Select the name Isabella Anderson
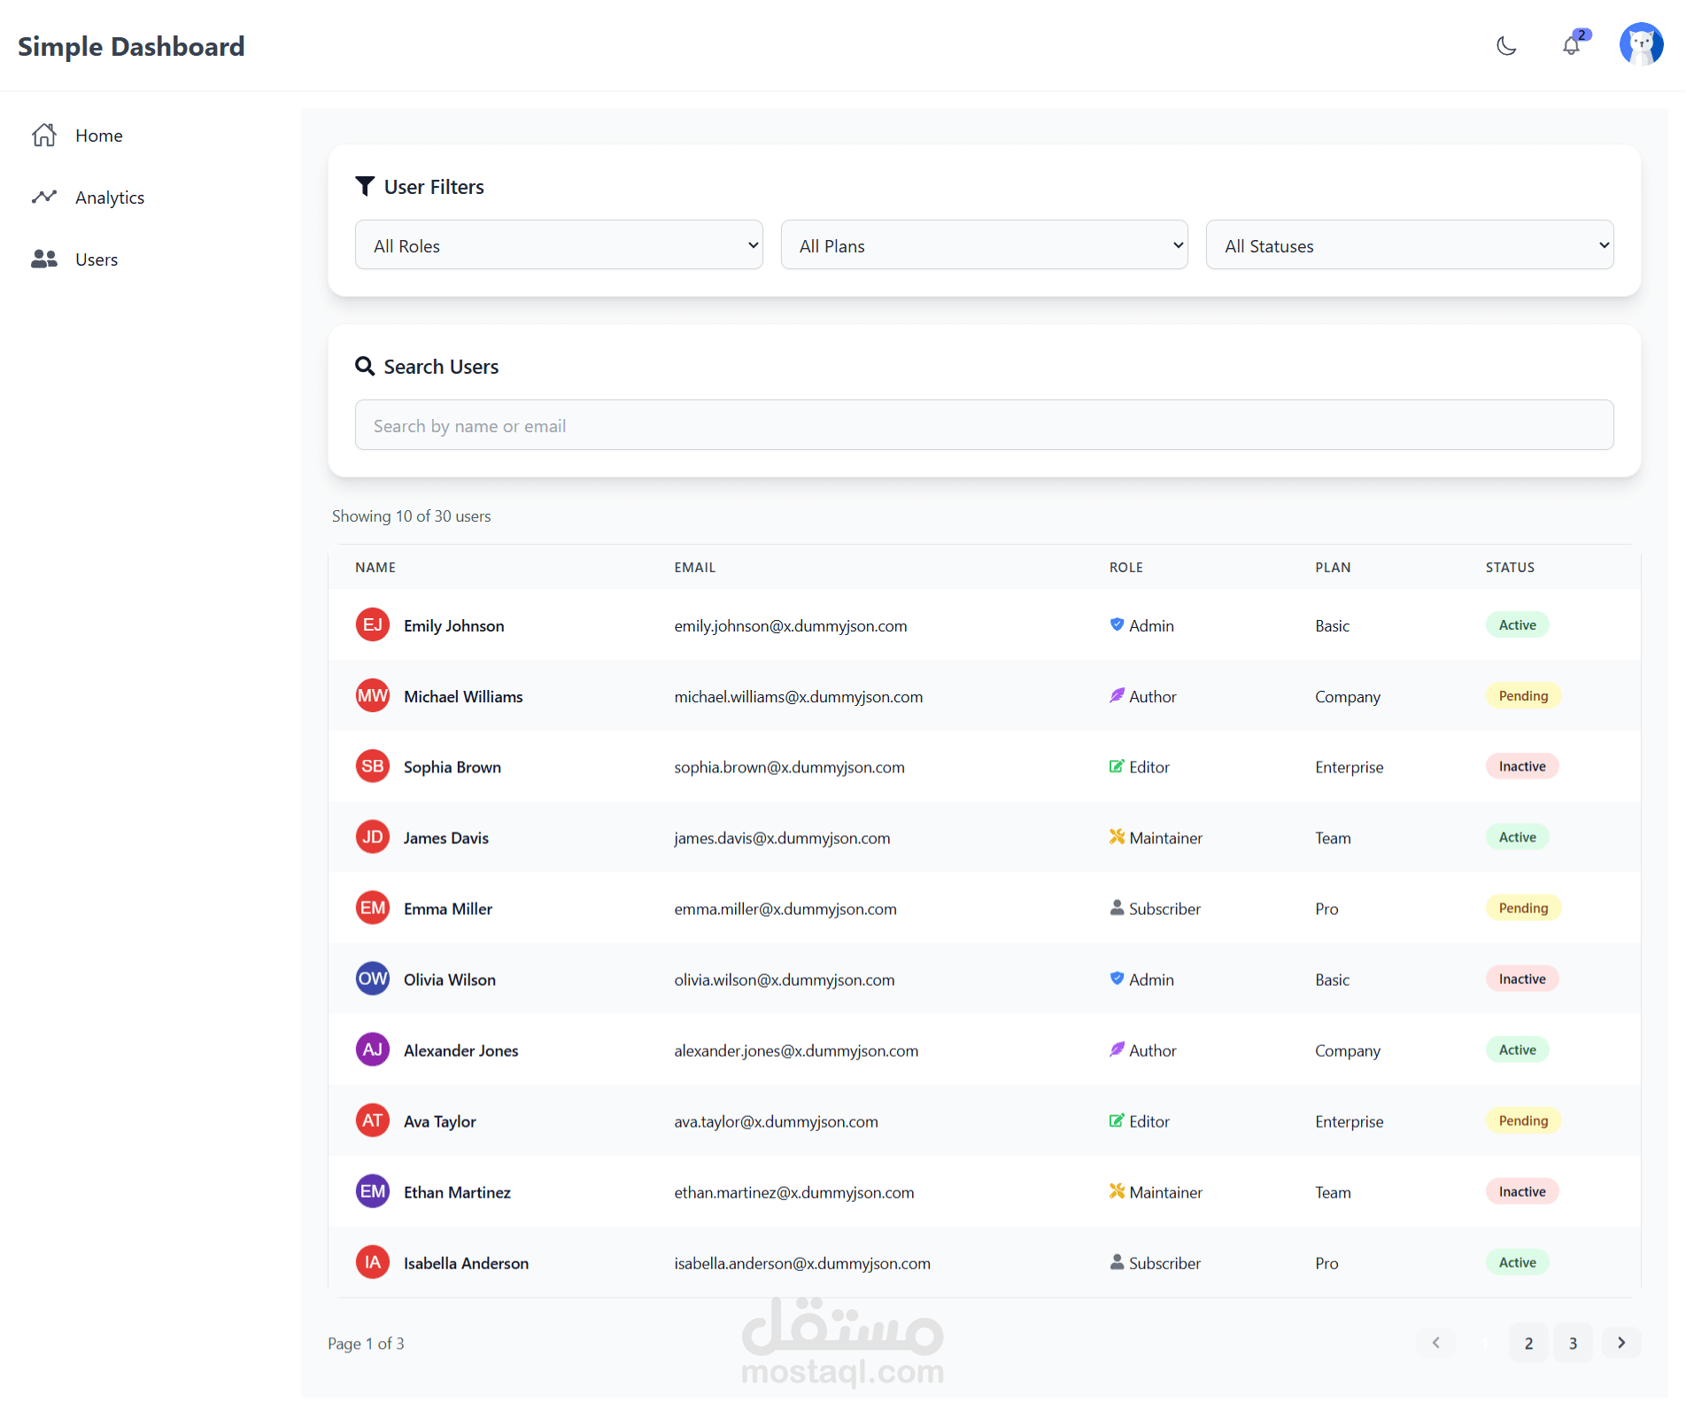The height and width of the screenshot is (1418, 1686). (x=466, y=1263)
